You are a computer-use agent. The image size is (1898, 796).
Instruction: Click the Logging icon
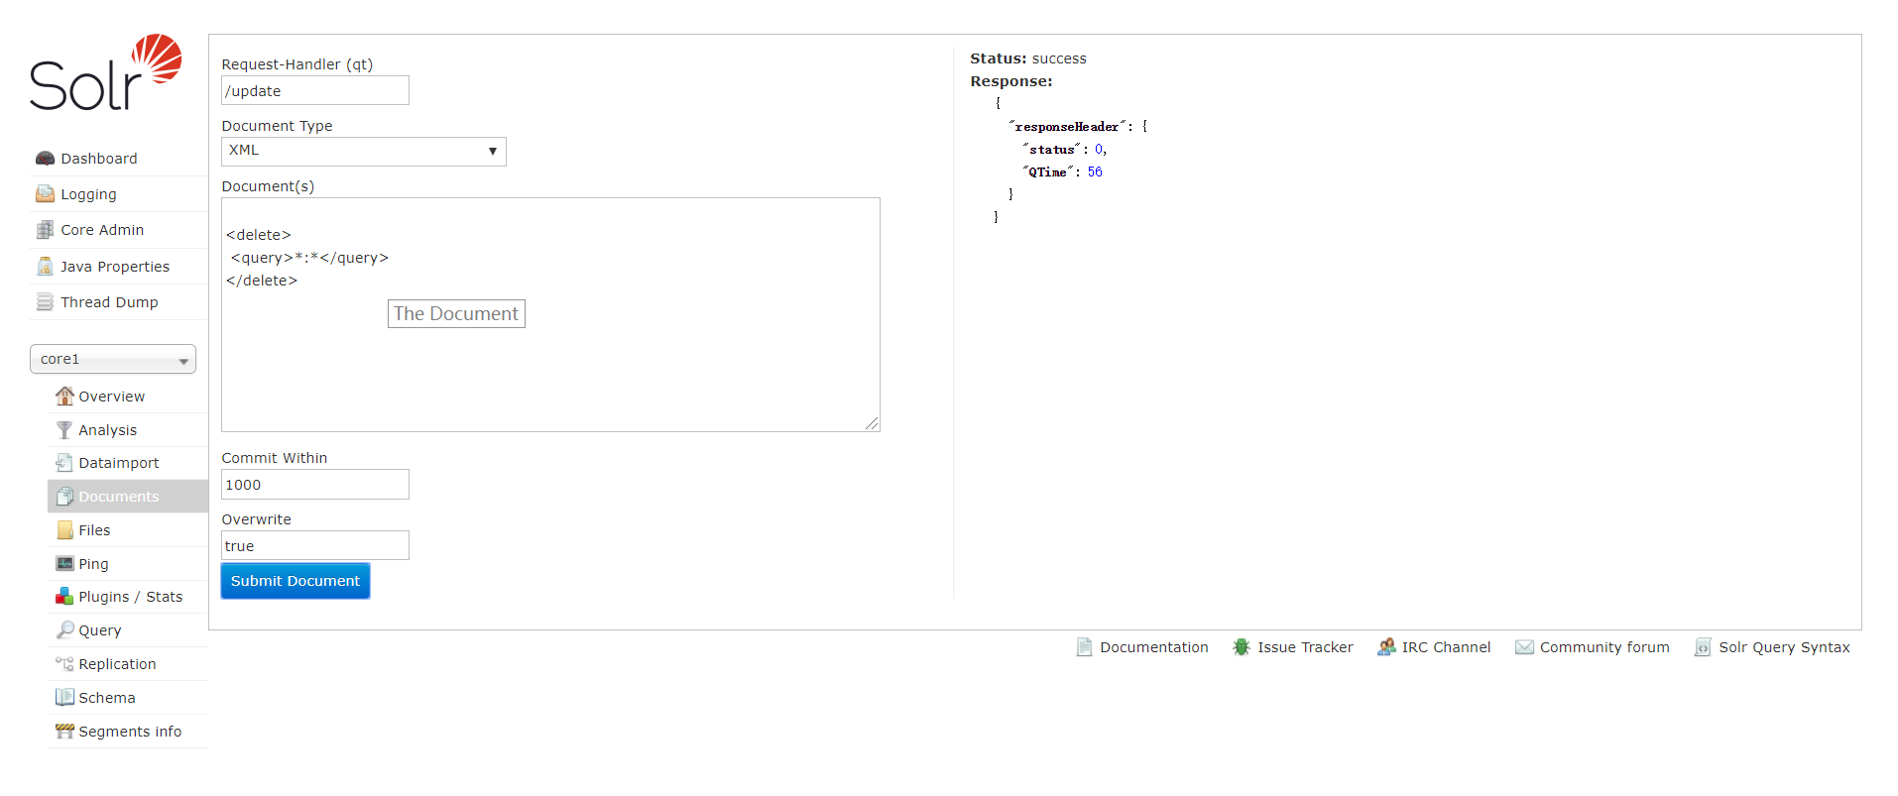tap(45, 194)
